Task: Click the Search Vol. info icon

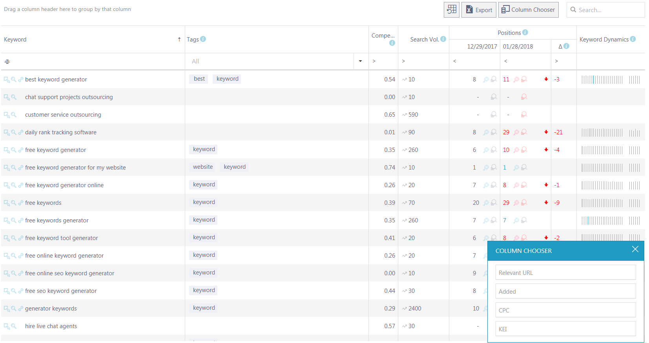Action: pyautogui.click(x=443, y=39)
